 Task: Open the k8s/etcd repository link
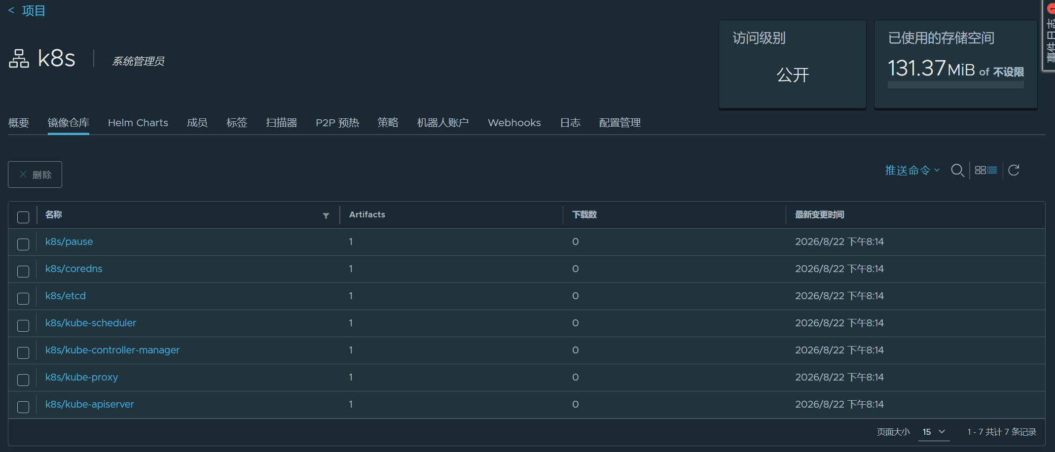(x=66, y=296)
